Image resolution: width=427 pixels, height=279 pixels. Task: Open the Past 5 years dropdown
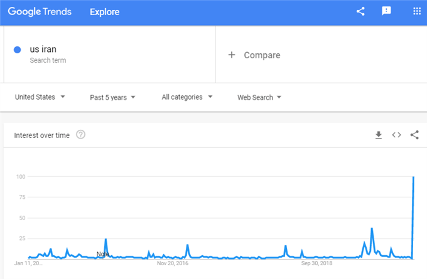[x=112, y=97]
